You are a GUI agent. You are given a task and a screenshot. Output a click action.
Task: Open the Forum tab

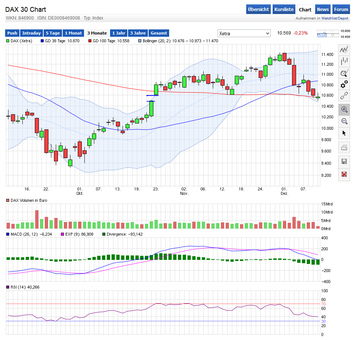point(341,9)
